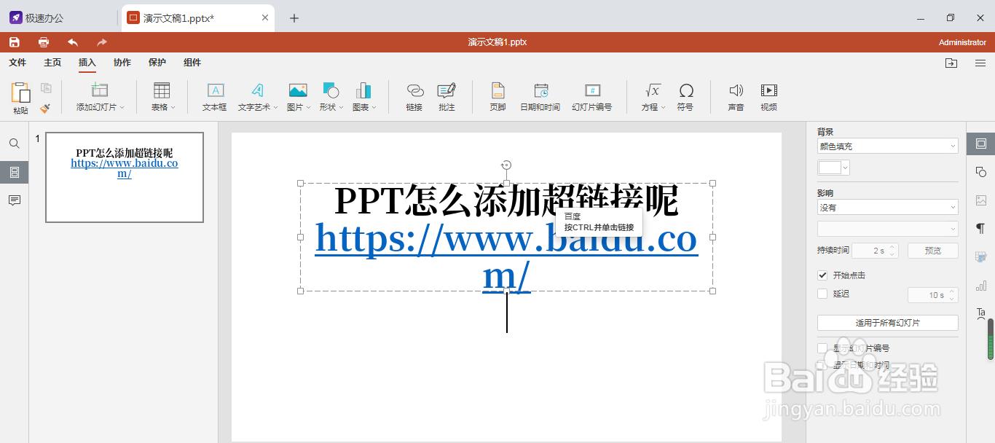Open the comments icon in the left sidebar
Image resolution: width=995 pixels, height=443 pixels.
pos(14,200)
